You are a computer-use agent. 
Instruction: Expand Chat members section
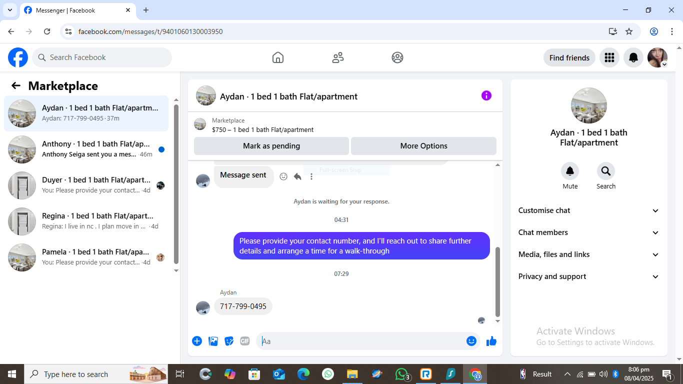(x=589, y=232)
